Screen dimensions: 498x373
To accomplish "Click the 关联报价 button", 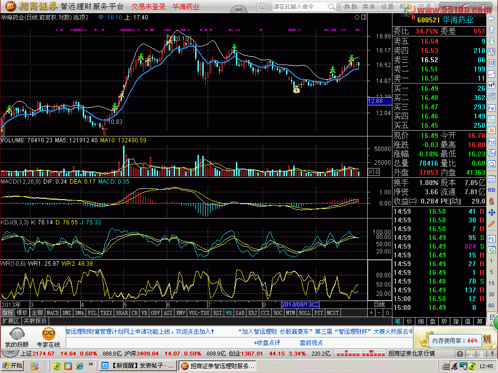I will tap(35, 321).
